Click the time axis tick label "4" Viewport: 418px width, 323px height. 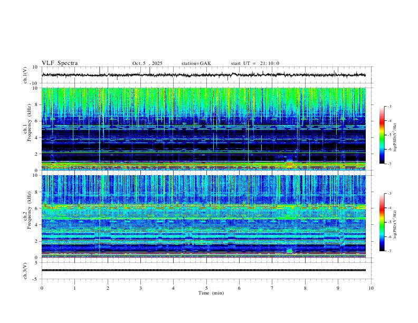173,288
